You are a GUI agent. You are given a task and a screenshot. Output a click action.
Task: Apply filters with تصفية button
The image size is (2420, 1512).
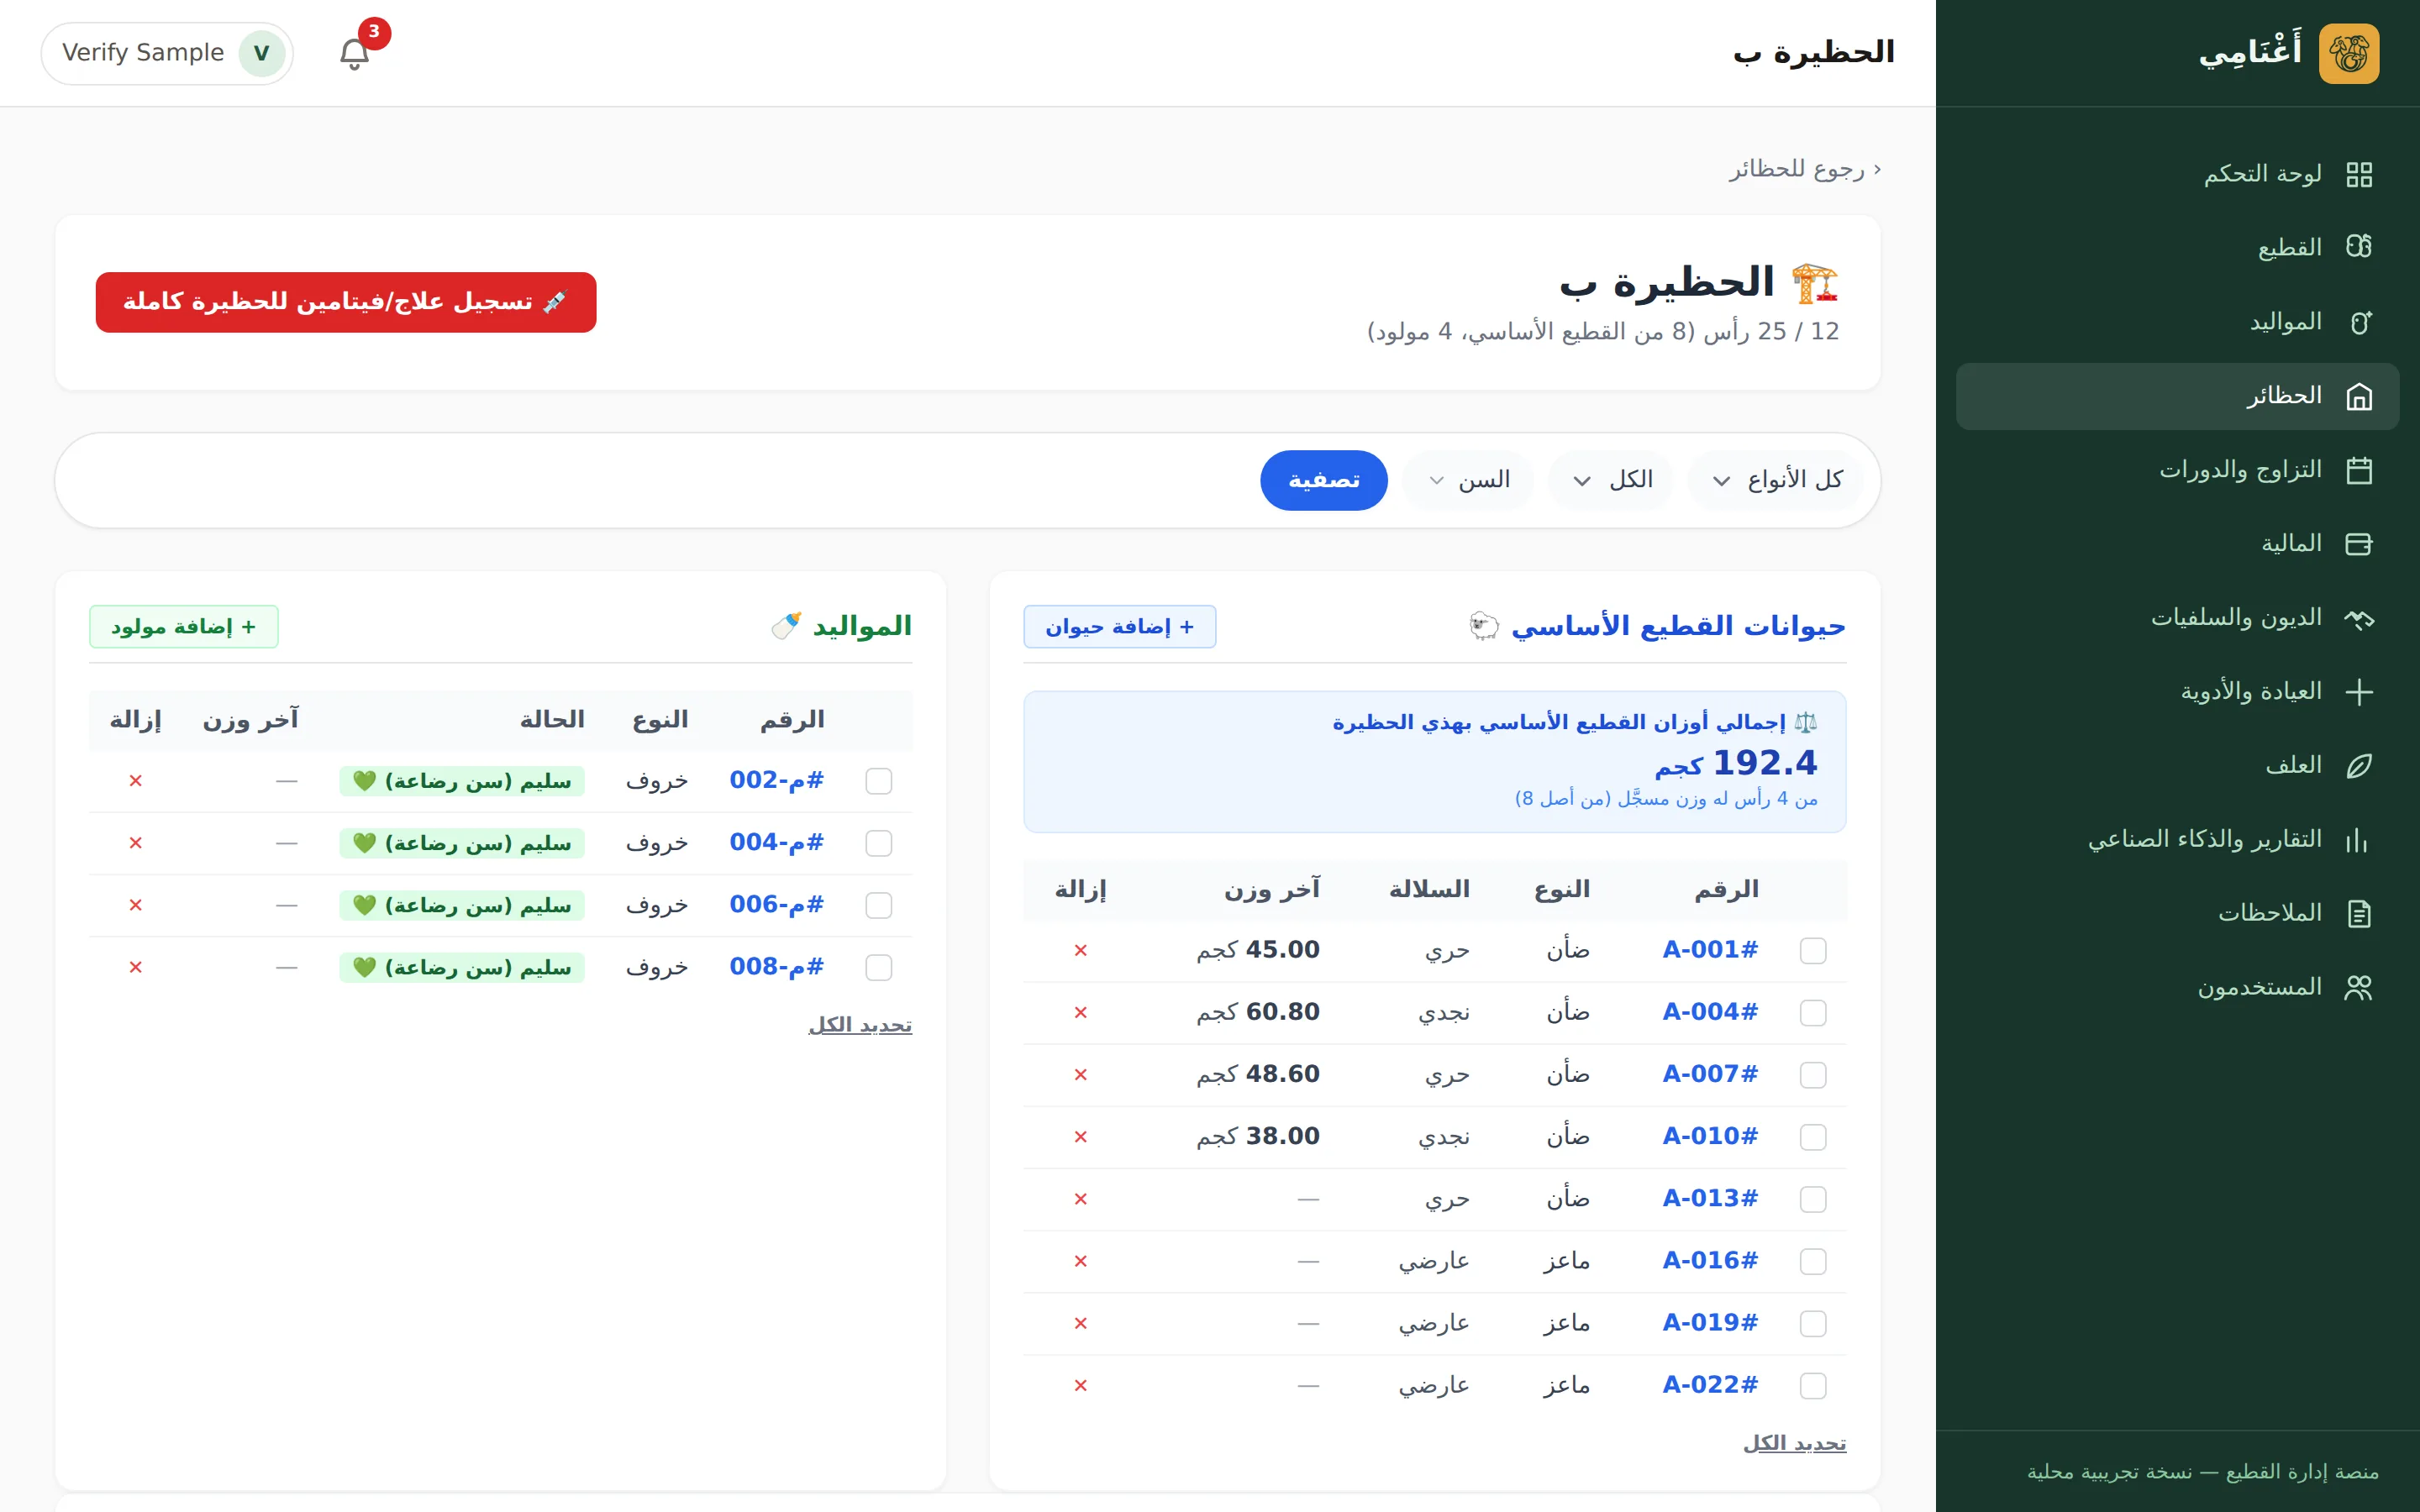(1323, 480)
